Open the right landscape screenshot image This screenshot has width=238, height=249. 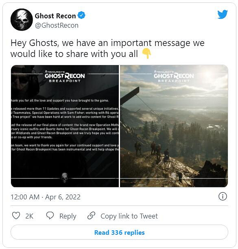point(174,126)
